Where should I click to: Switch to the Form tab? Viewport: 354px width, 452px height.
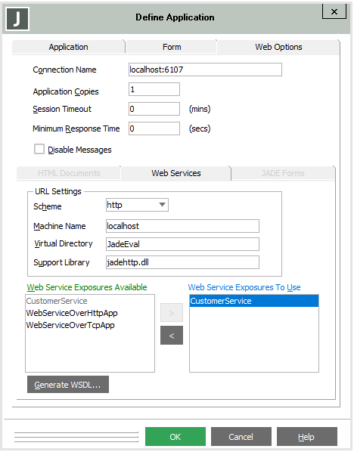point(172,47)
